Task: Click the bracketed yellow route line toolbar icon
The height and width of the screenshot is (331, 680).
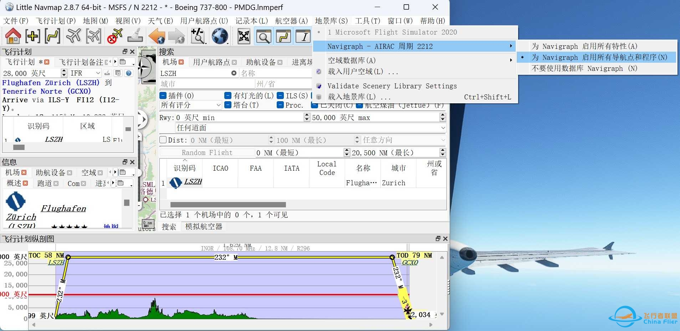Action: coord(53,36)
